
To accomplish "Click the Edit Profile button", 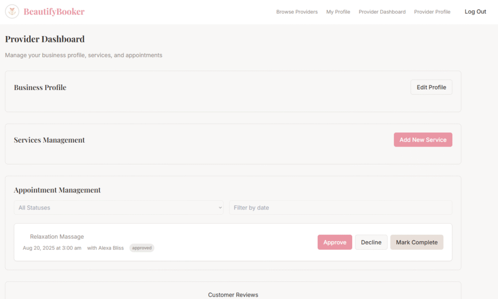I will (x=431, y=87).
